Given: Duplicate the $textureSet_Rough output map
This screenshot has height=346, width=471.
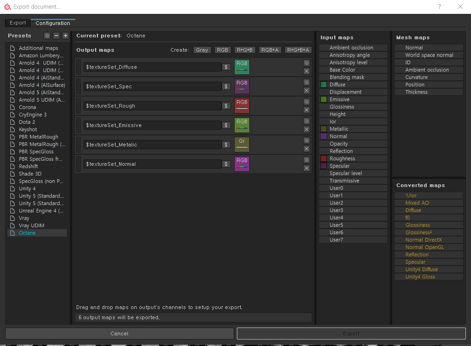Looking at the screenshot, I should click(307, 102).
